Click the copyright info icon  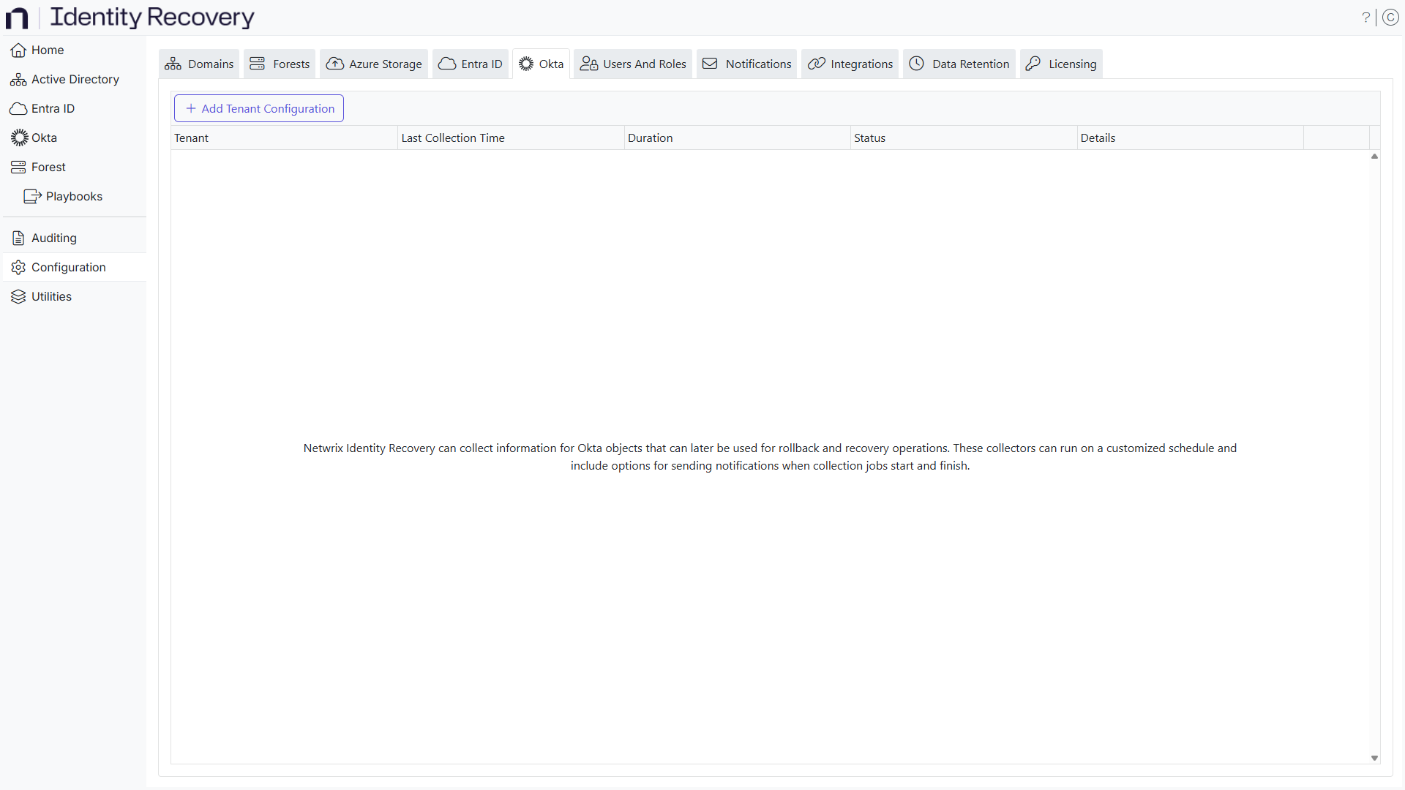[x=1391, y=18]
